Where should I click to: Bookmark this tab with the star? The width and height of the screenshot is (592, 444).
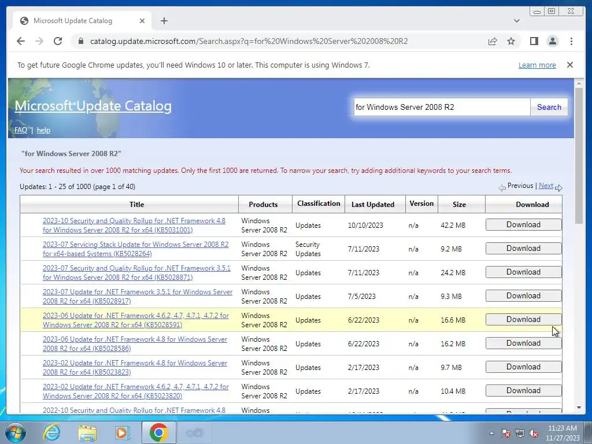coord(511,41)
